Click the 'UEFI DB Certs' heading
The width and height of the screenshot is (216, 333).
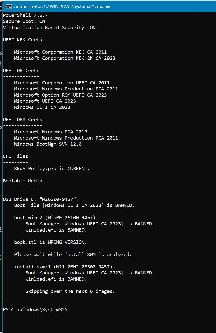[x=21, y=70]
